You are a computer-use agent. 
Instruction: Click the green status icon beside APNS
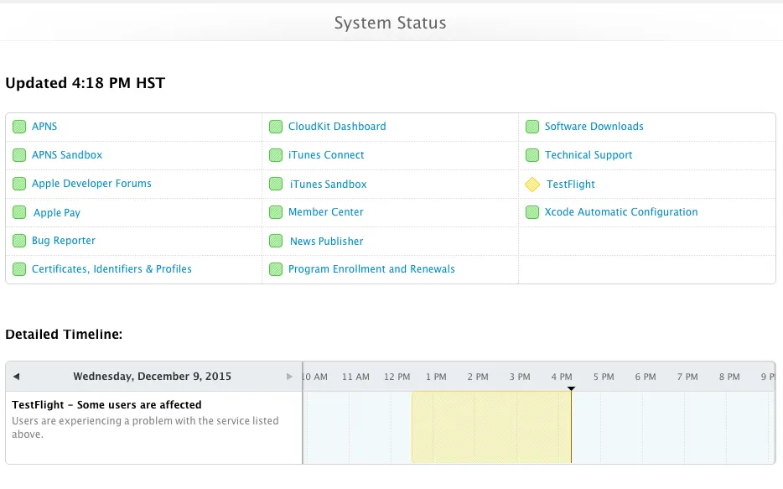(x=19, y=127)
